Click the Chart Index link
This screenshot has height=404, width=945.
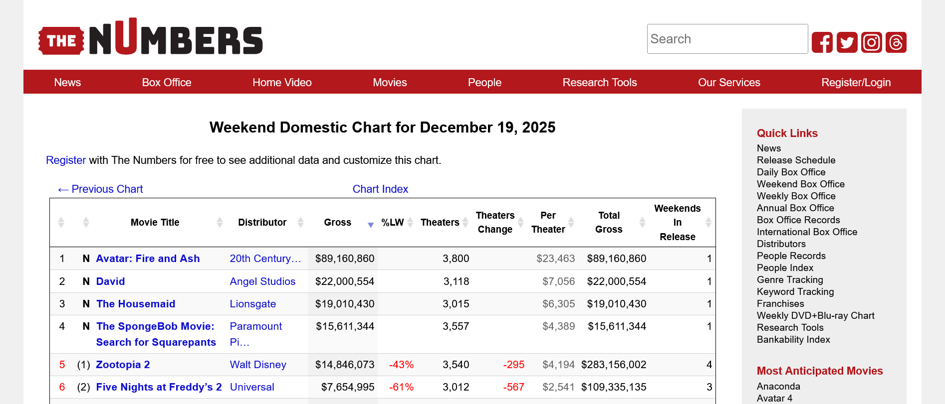click(x=380, y=189)
